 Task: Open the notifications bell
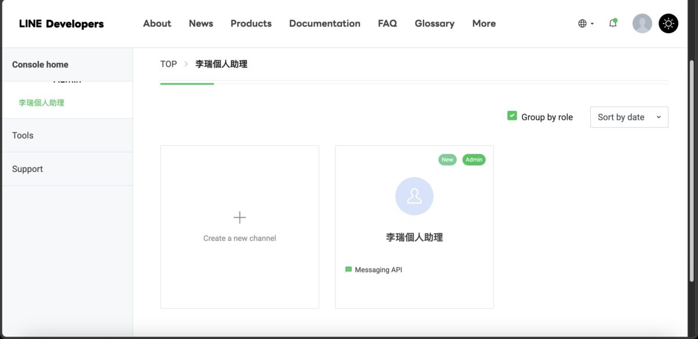click(x=613, y=23)
